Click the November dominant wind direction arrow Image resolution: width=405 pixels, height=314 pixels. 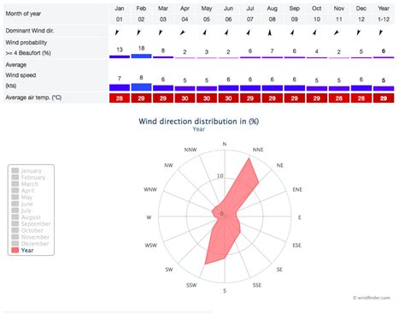[337, 33]
